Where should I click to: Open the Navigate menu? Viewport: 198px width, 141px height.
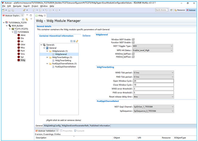click(17, 6)
